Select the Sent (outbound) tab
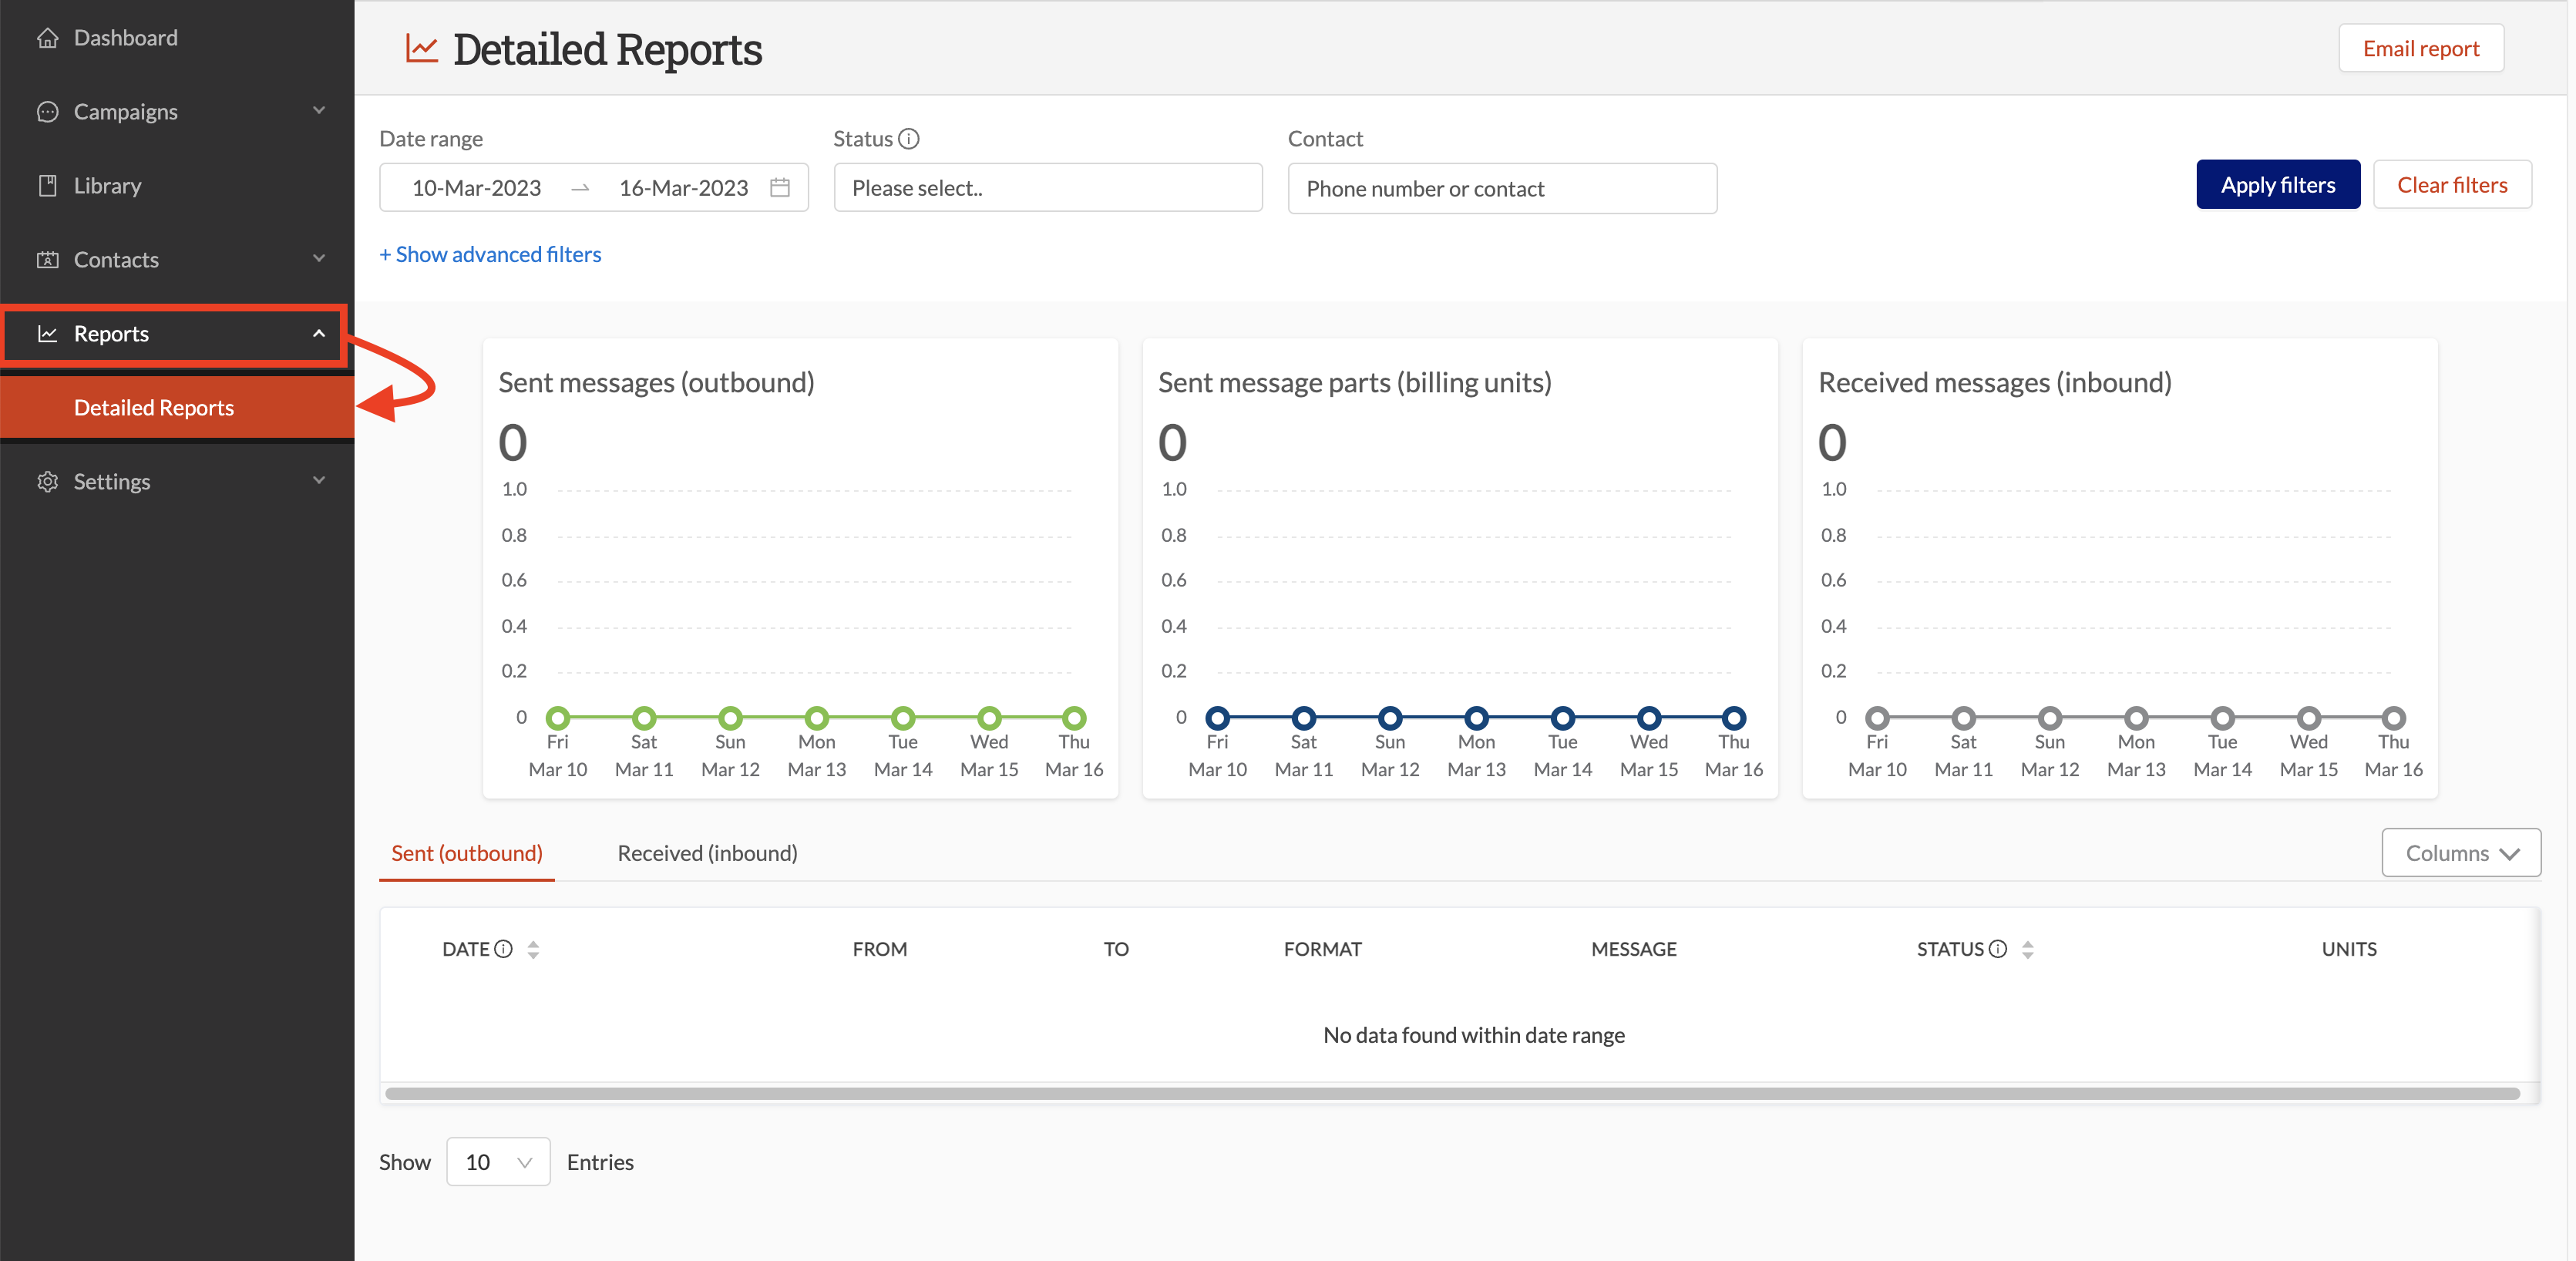The height and width of the screenshot is (1261, 2576). click(x=466, y=853)
